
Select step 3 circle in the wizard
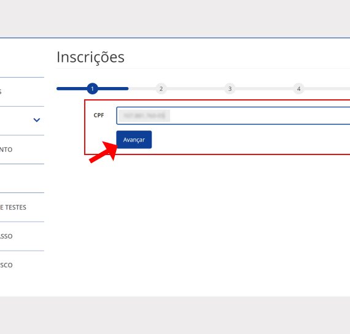tap(230, 89)
